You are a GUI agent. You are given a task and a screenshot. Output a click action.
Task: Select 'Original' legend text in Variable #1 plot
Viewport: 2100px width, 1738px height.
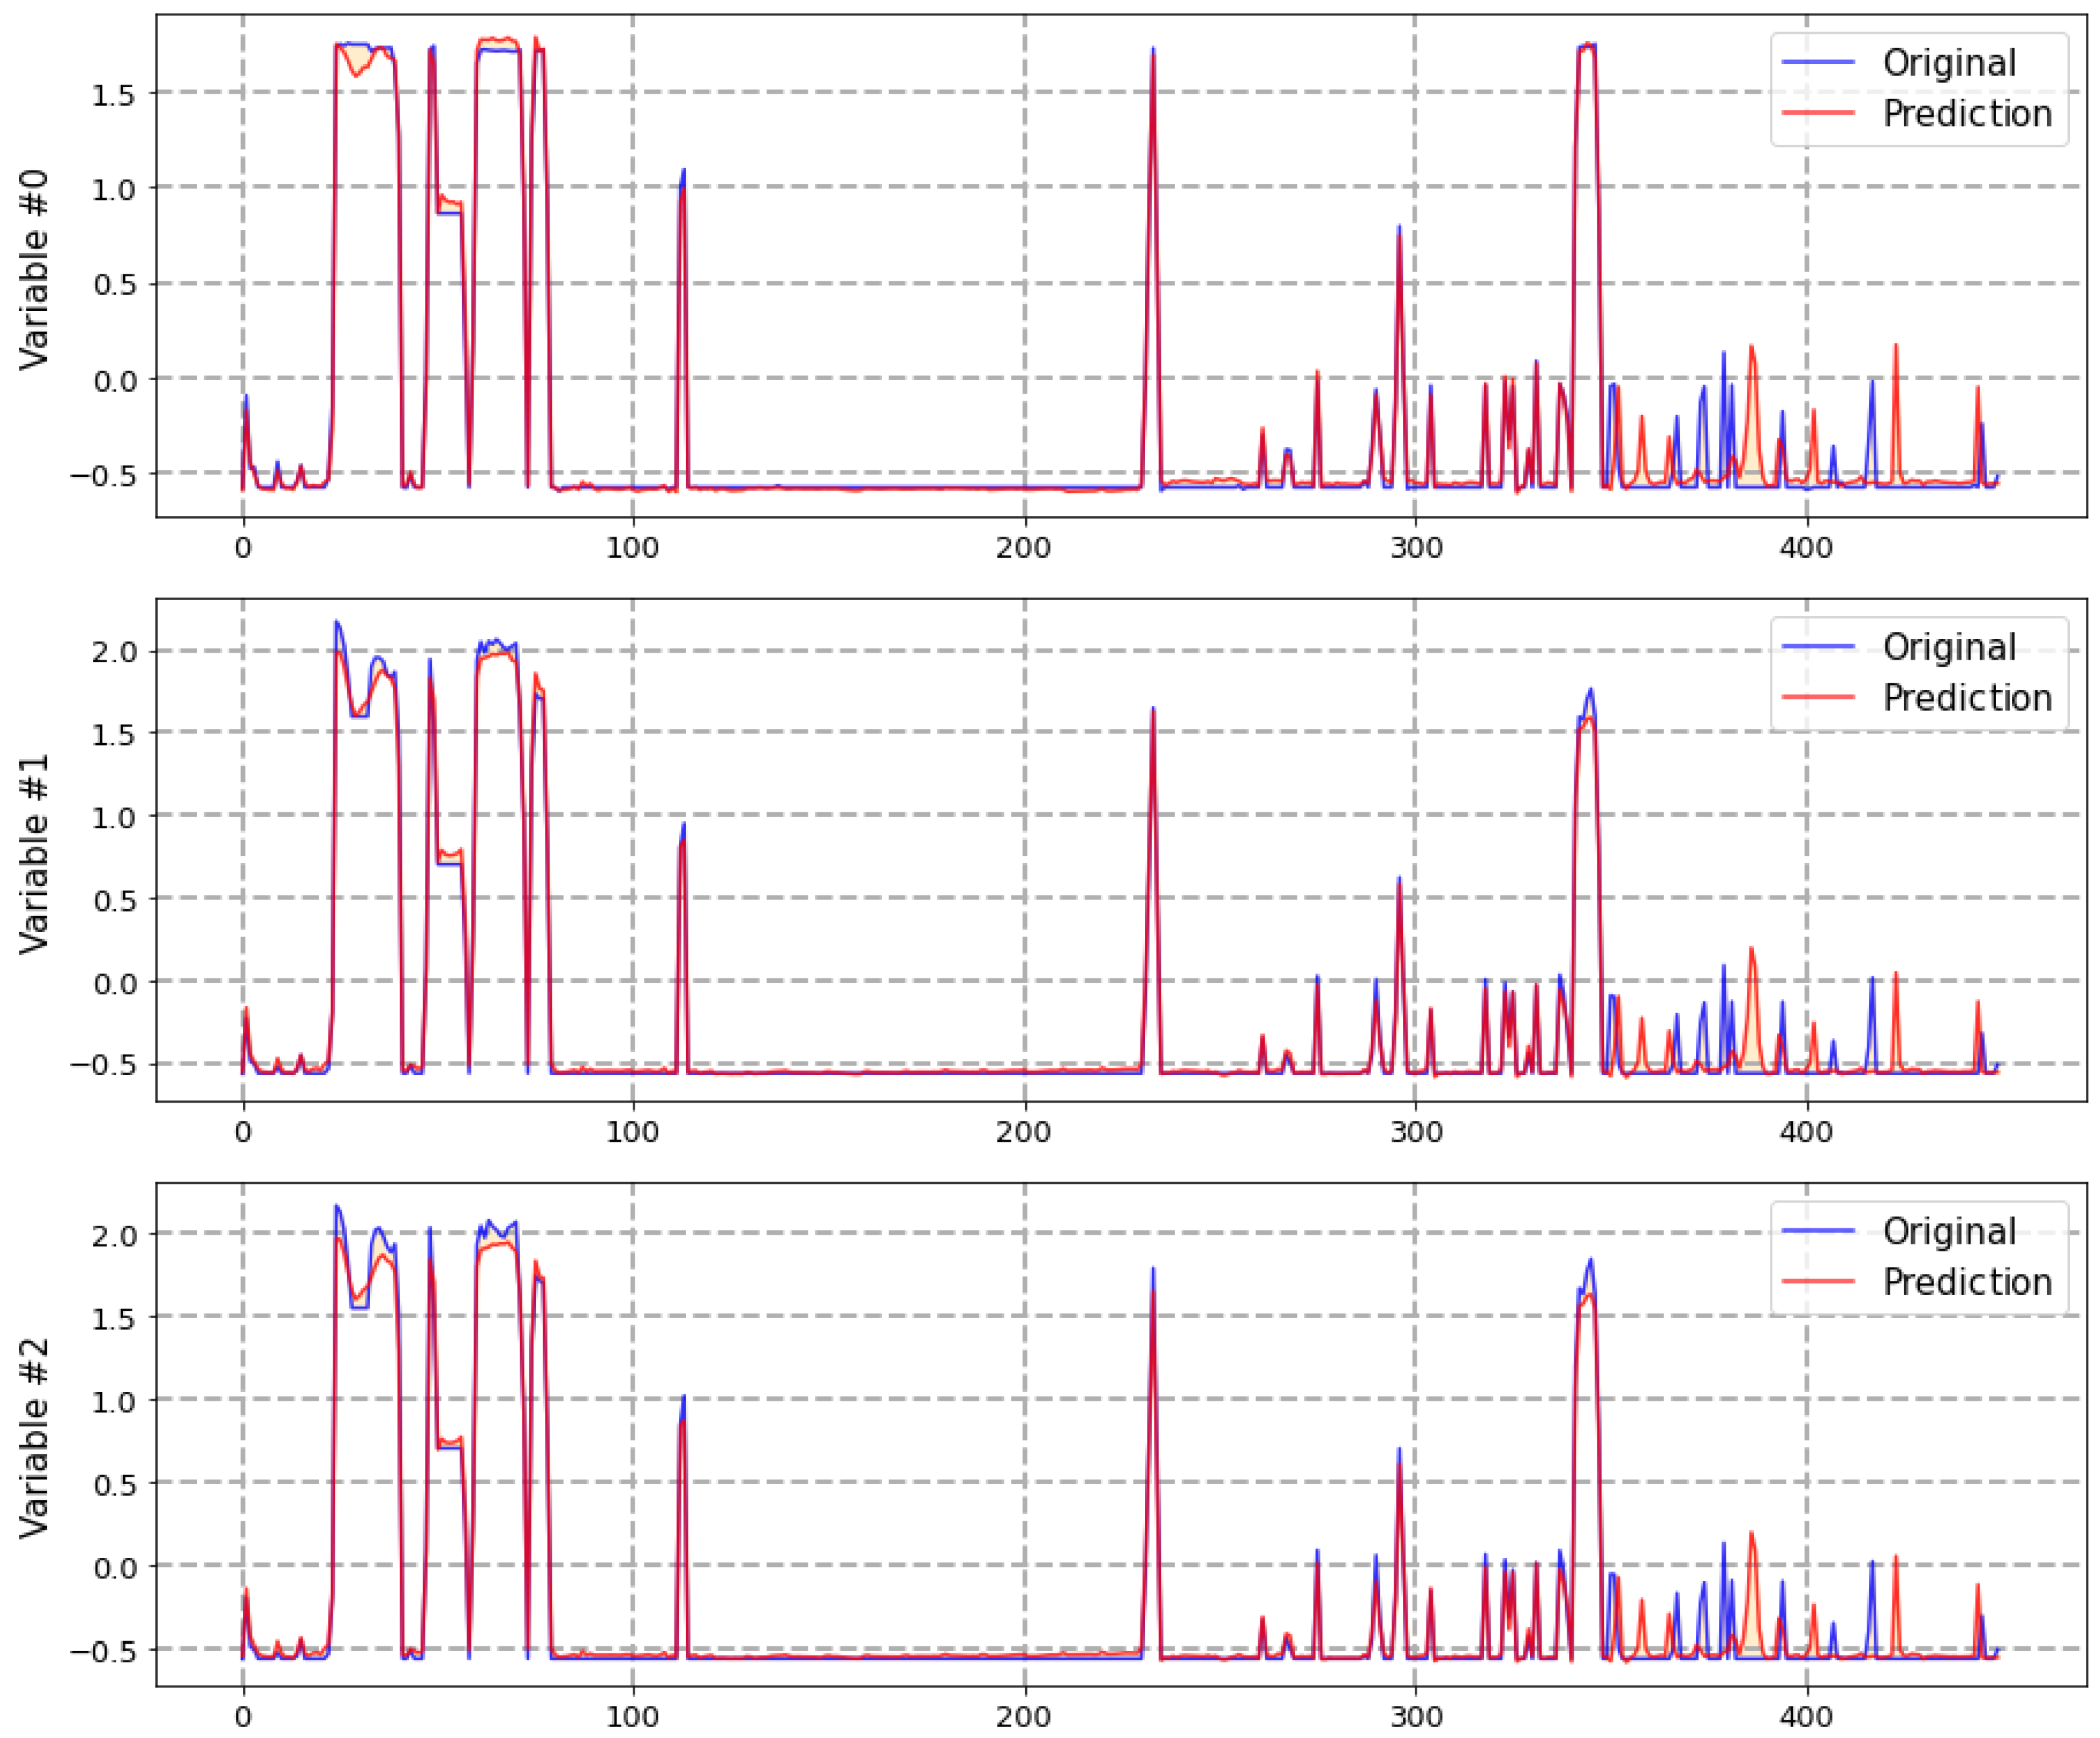tap(1949, 647)
